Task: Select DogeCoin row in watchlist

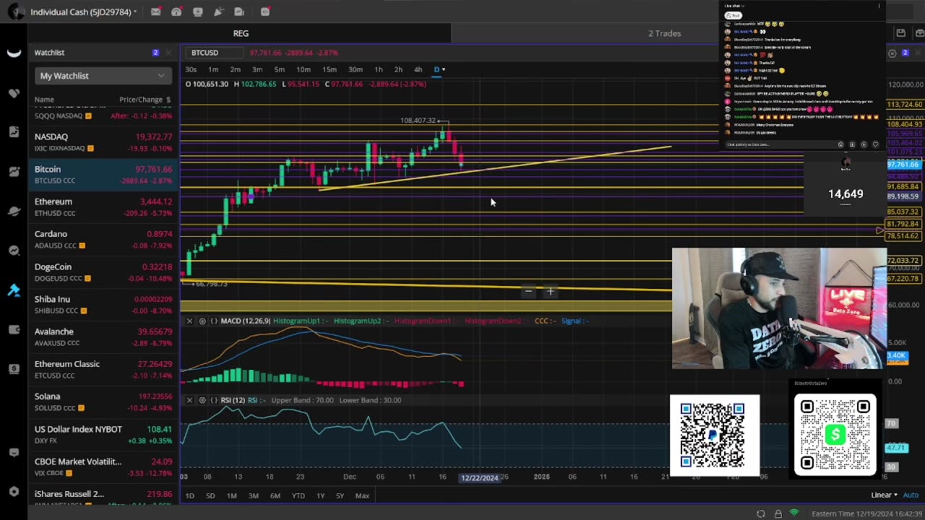Action: coord(103,272)
